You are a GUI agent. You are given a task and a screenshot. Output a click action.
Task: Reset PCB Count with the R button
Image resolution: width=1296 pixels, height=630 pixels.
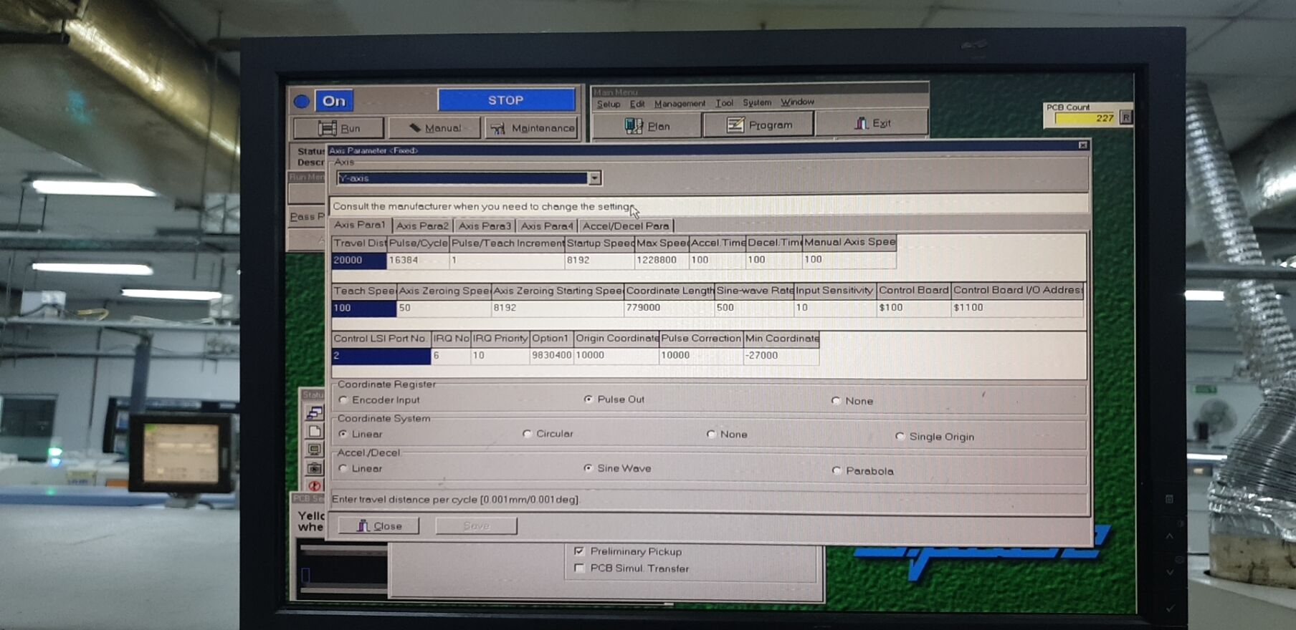tap(1125, 117)
